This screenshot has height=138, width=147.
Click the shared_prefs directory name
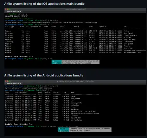pyautogui.click(x=76, y=103)
